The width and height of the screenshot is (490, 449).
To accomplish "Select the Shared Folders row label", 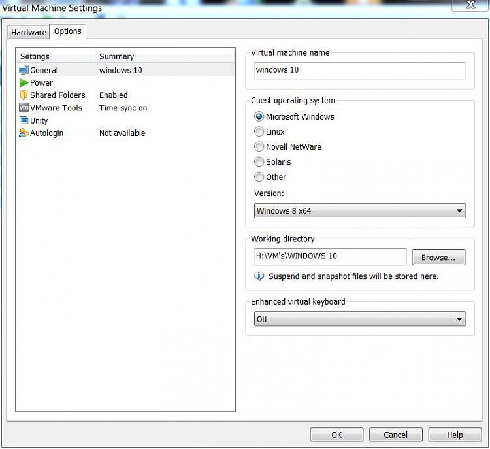I will 57,95.
